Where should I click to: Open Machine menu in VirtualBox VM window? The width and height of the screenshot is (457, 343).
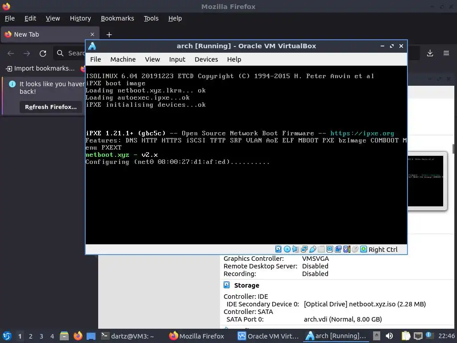(x=123, y=59)
